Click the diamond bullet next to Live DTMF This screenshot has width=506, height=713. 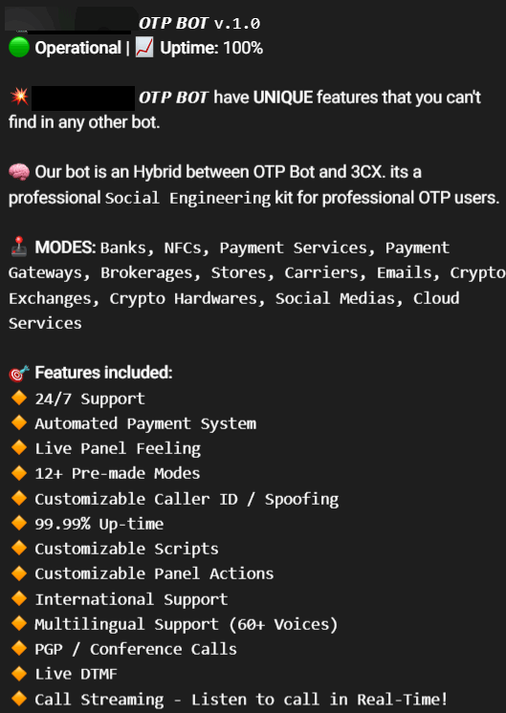click(x=19, y=673)
